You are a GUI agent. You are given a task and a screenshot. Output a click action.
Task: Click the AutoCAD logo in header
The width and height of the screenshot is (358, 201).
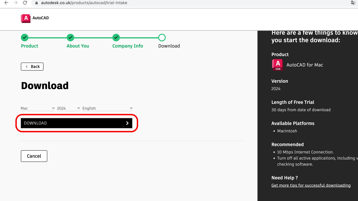26,18
